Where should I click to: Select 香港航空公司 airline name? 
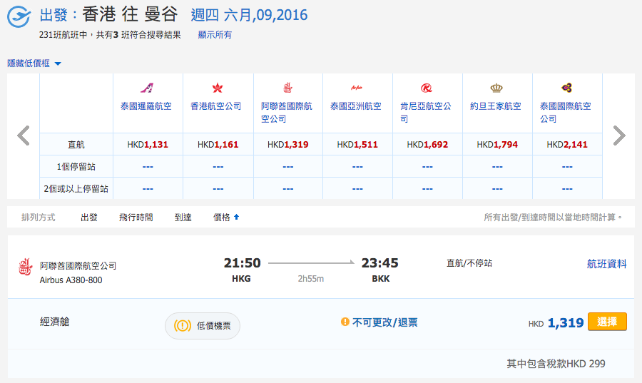tap(216, 106)
